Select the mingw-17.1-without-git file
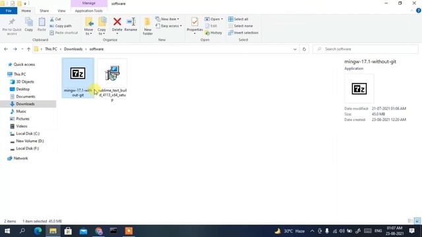Viewport: 422px width, 237px height. pos(78,78)
